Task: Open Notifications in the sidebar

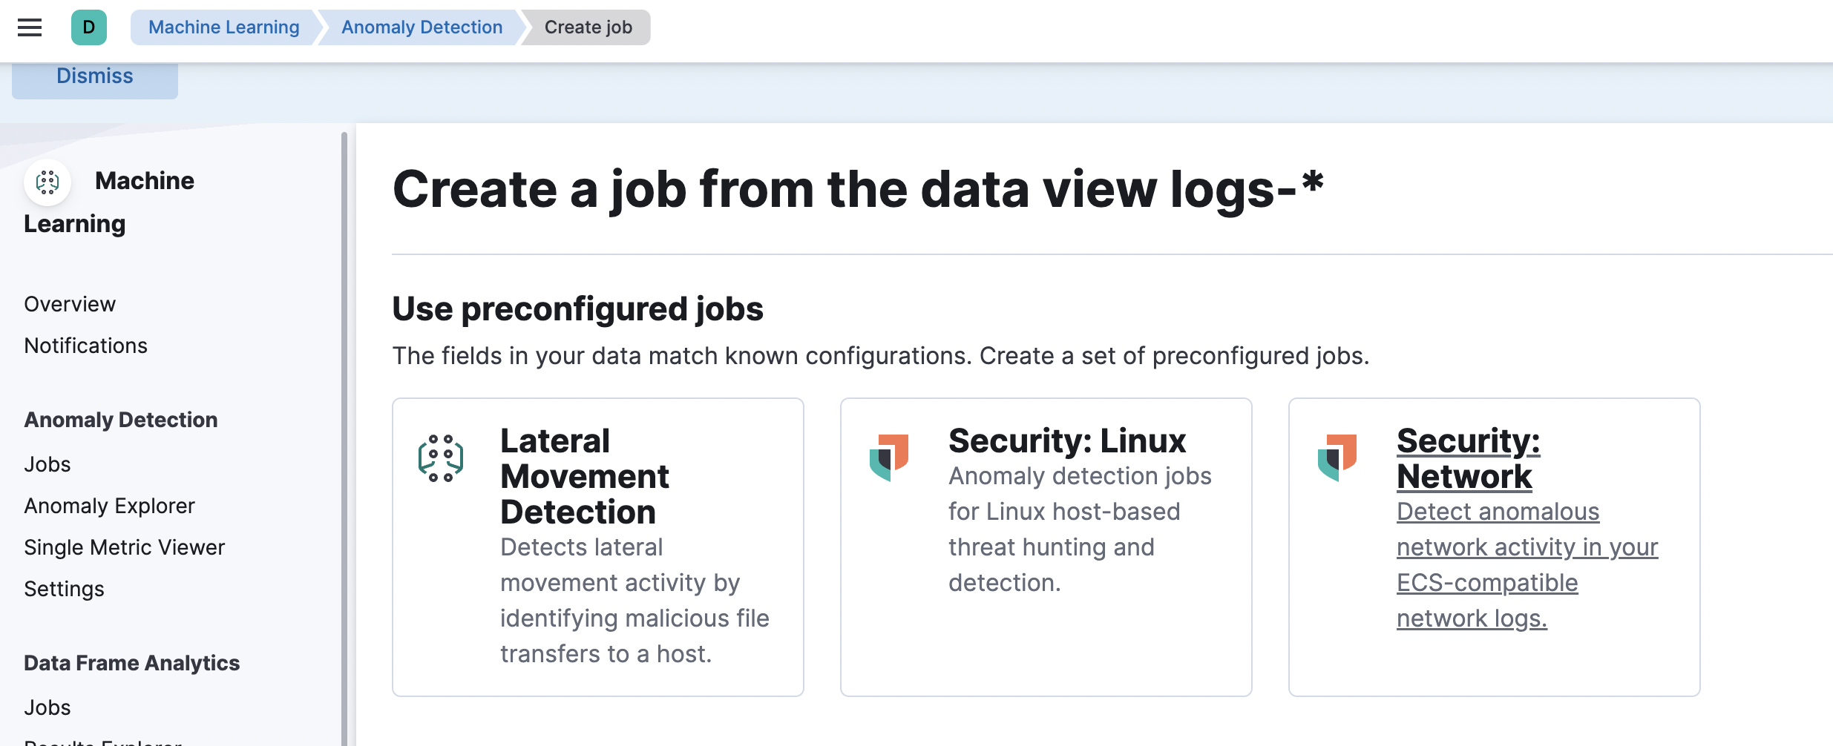Action: 86,346
